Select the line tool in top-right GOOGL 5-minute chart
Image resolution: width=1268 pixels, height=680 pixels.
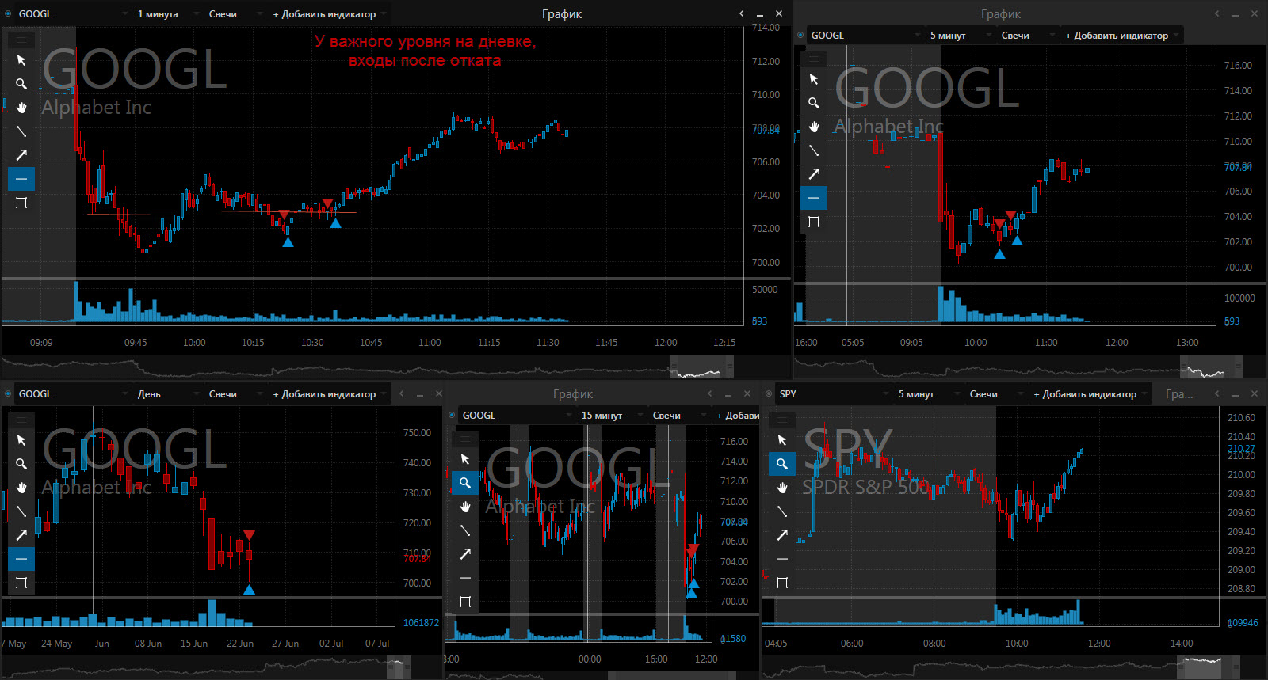tap(814, 150)
